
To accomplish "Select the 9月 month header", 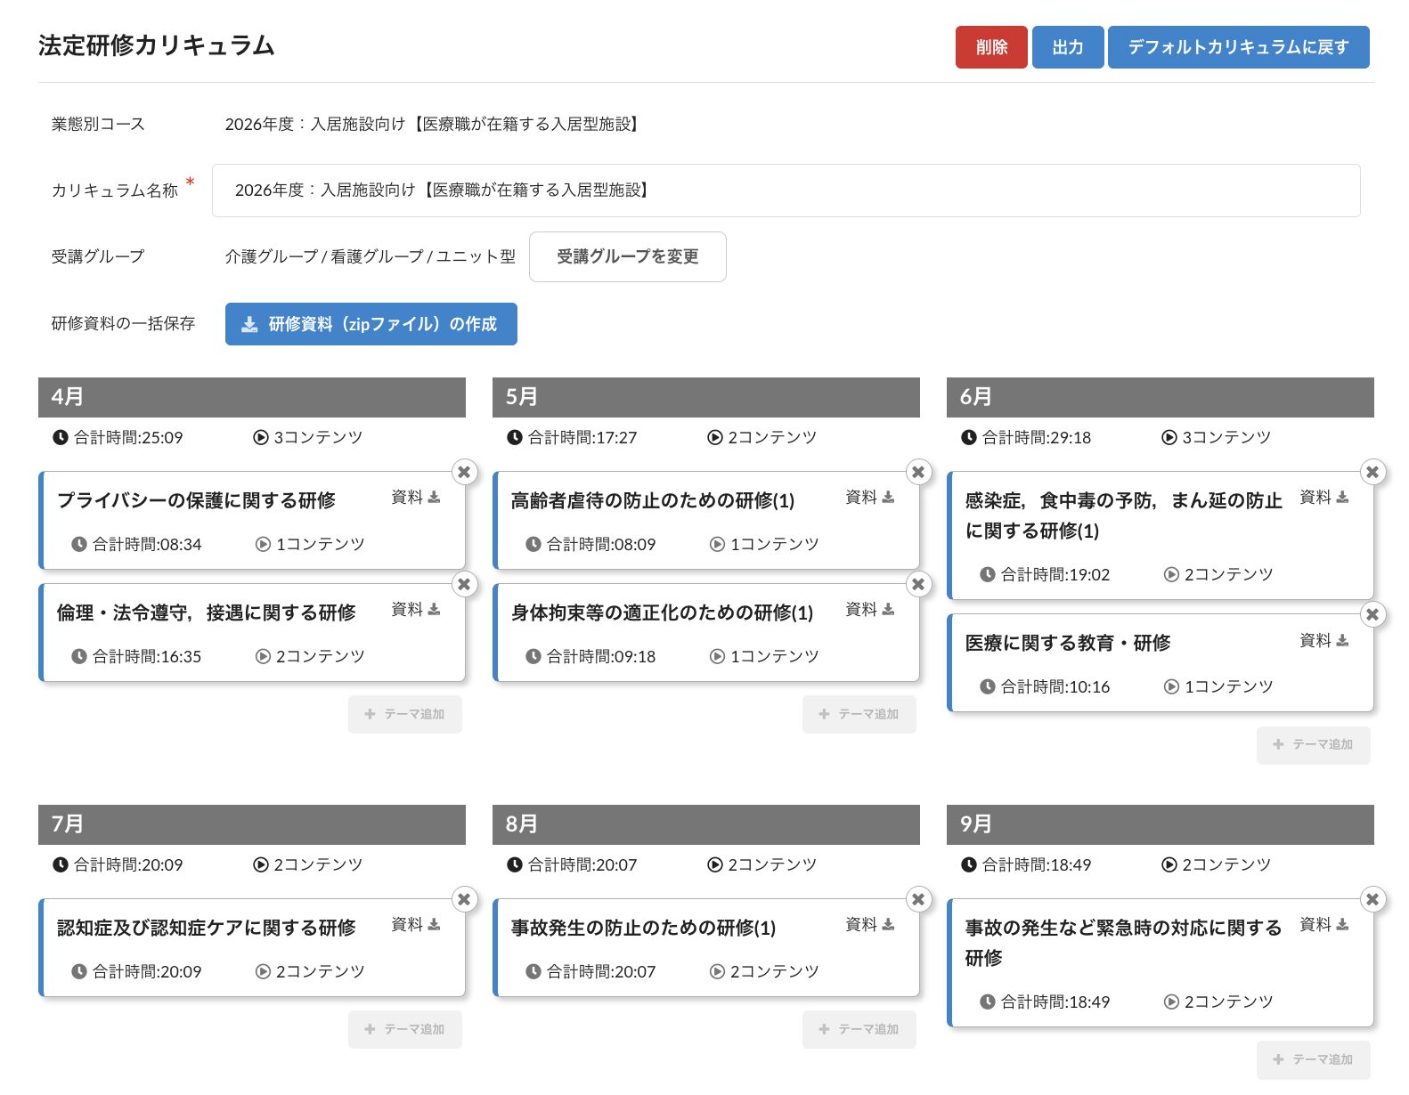I will click(1161, 824).
